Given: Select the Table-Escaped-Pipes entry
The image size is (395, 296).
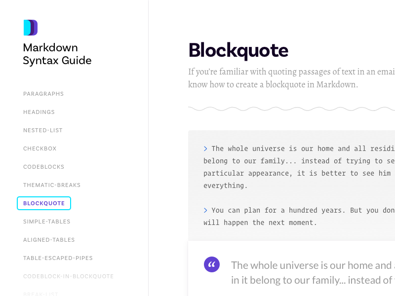Looking at the screenshot, I should (58, 258).
